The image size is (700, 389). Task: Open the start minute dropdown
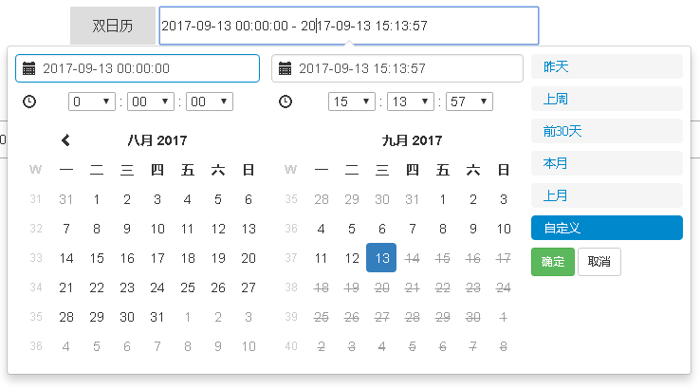(150, 102)
